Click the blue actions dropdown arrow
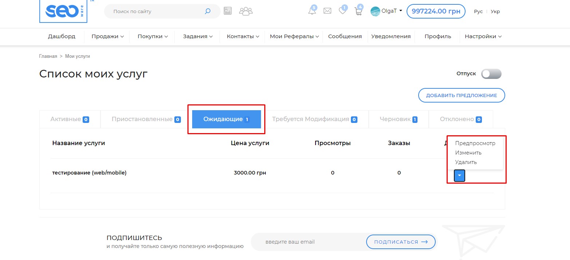This screenshot has height=260, width=570. coord(459,176)
